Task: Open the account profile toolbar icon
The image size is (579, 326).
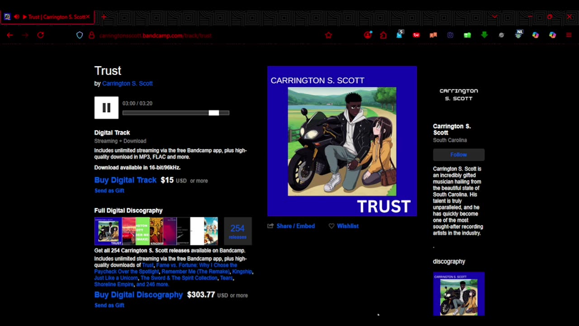Action: coord(368,35)
